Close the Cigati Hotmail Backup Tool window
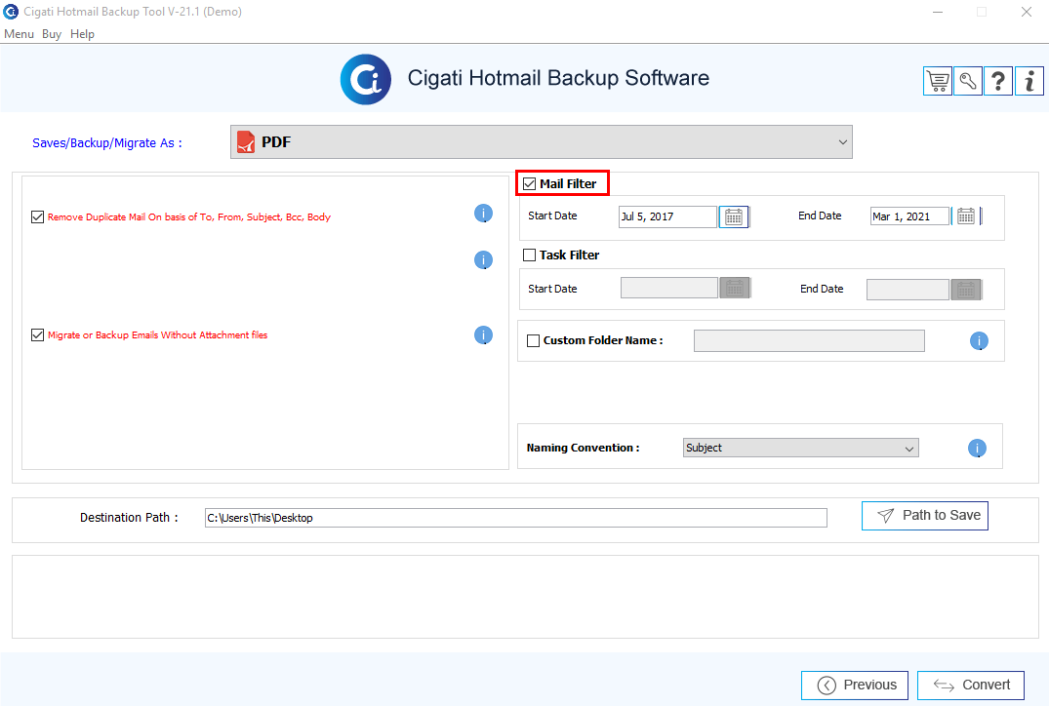 click(1027, 12)
